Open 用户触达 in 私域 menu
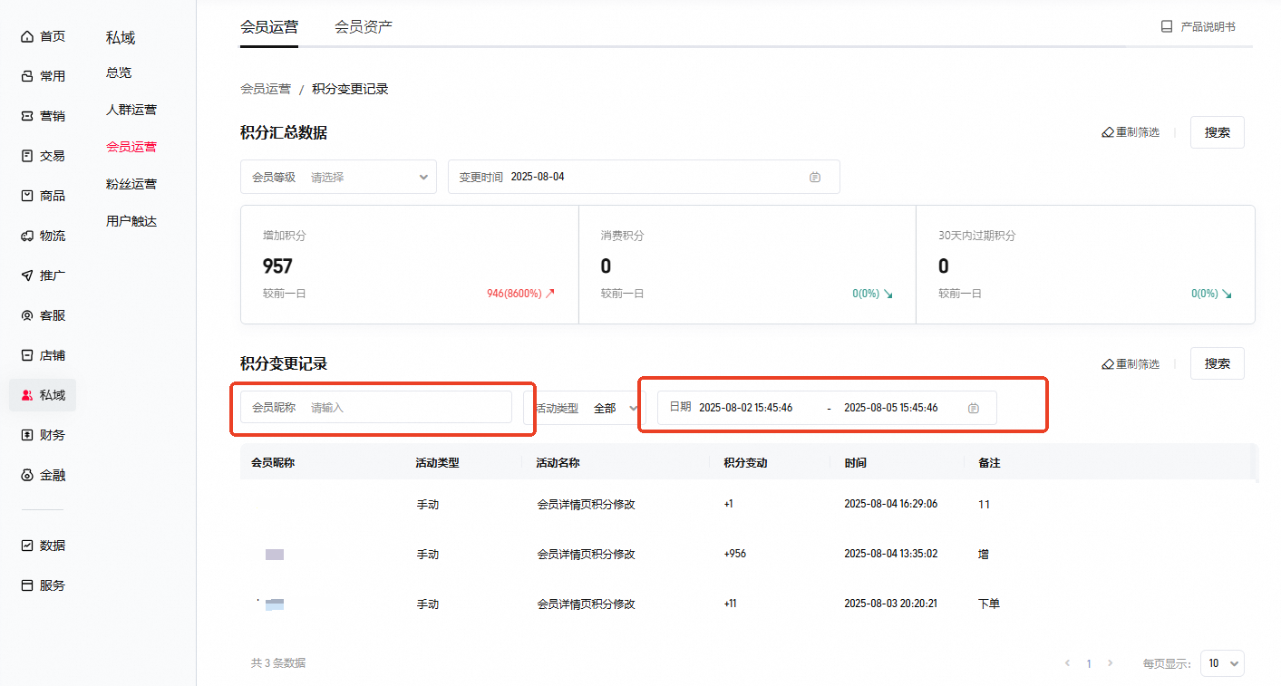Screen dimensions: 1281x686 click(x=131, y=221)
